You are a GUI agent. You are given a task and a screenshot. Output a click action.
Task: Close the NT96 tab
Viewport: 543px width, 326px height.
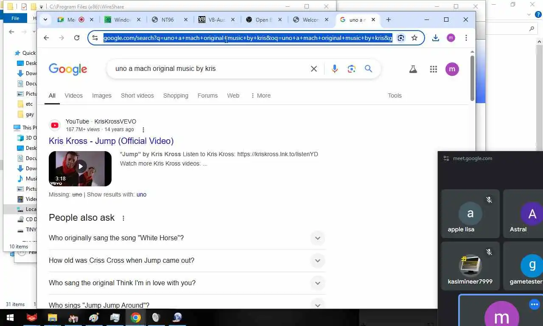(x=185, y=20)
